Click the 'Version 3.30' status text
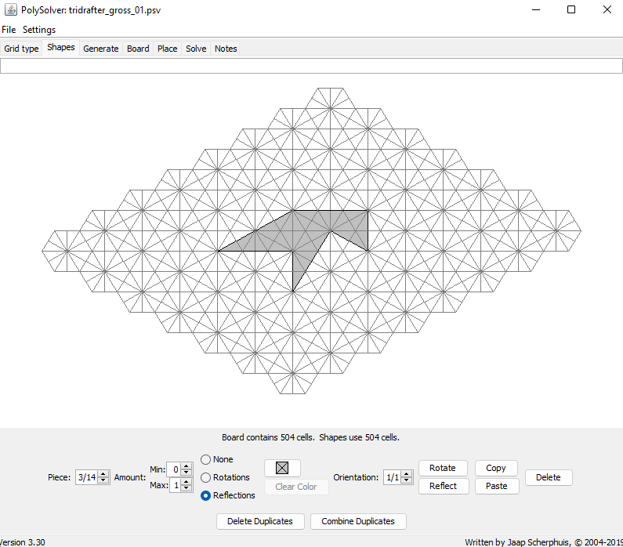 (22, 542)
